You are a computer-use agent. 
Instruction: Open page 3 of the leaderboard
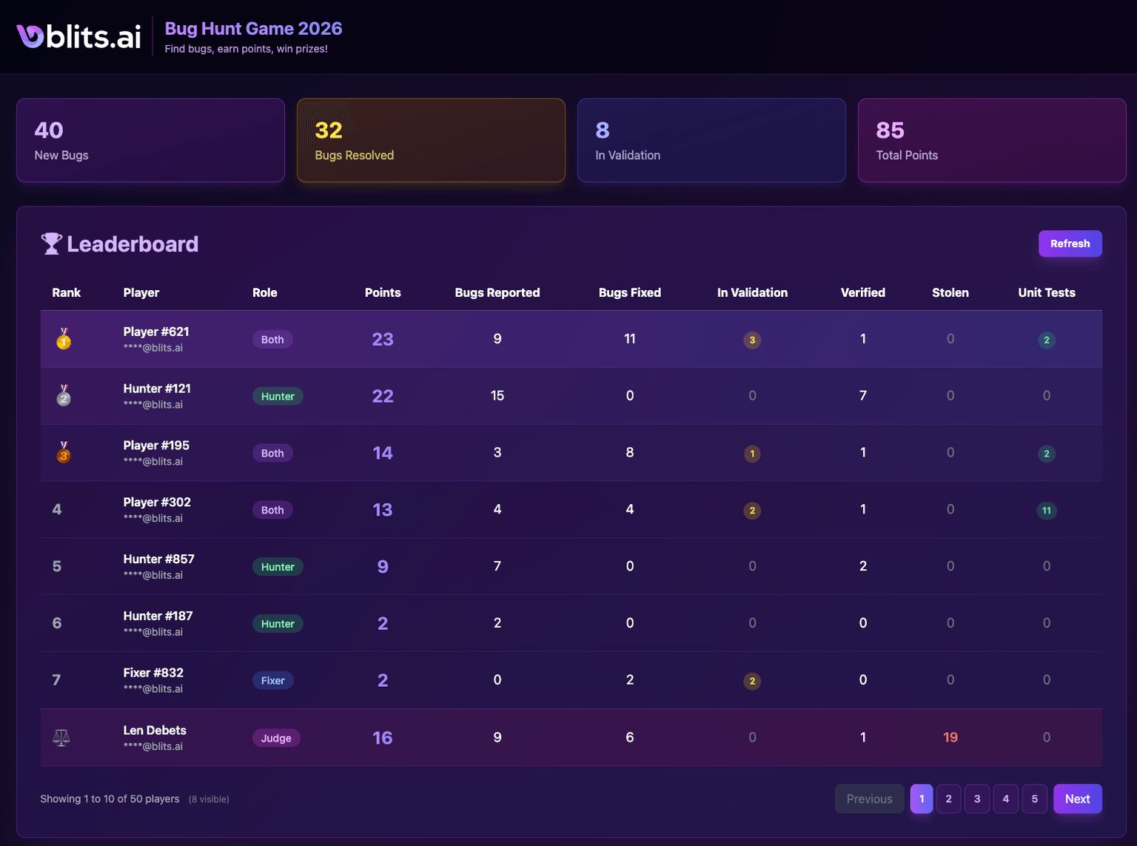976,799
